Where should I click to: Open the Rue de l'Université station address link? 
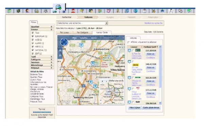point(137,56)
